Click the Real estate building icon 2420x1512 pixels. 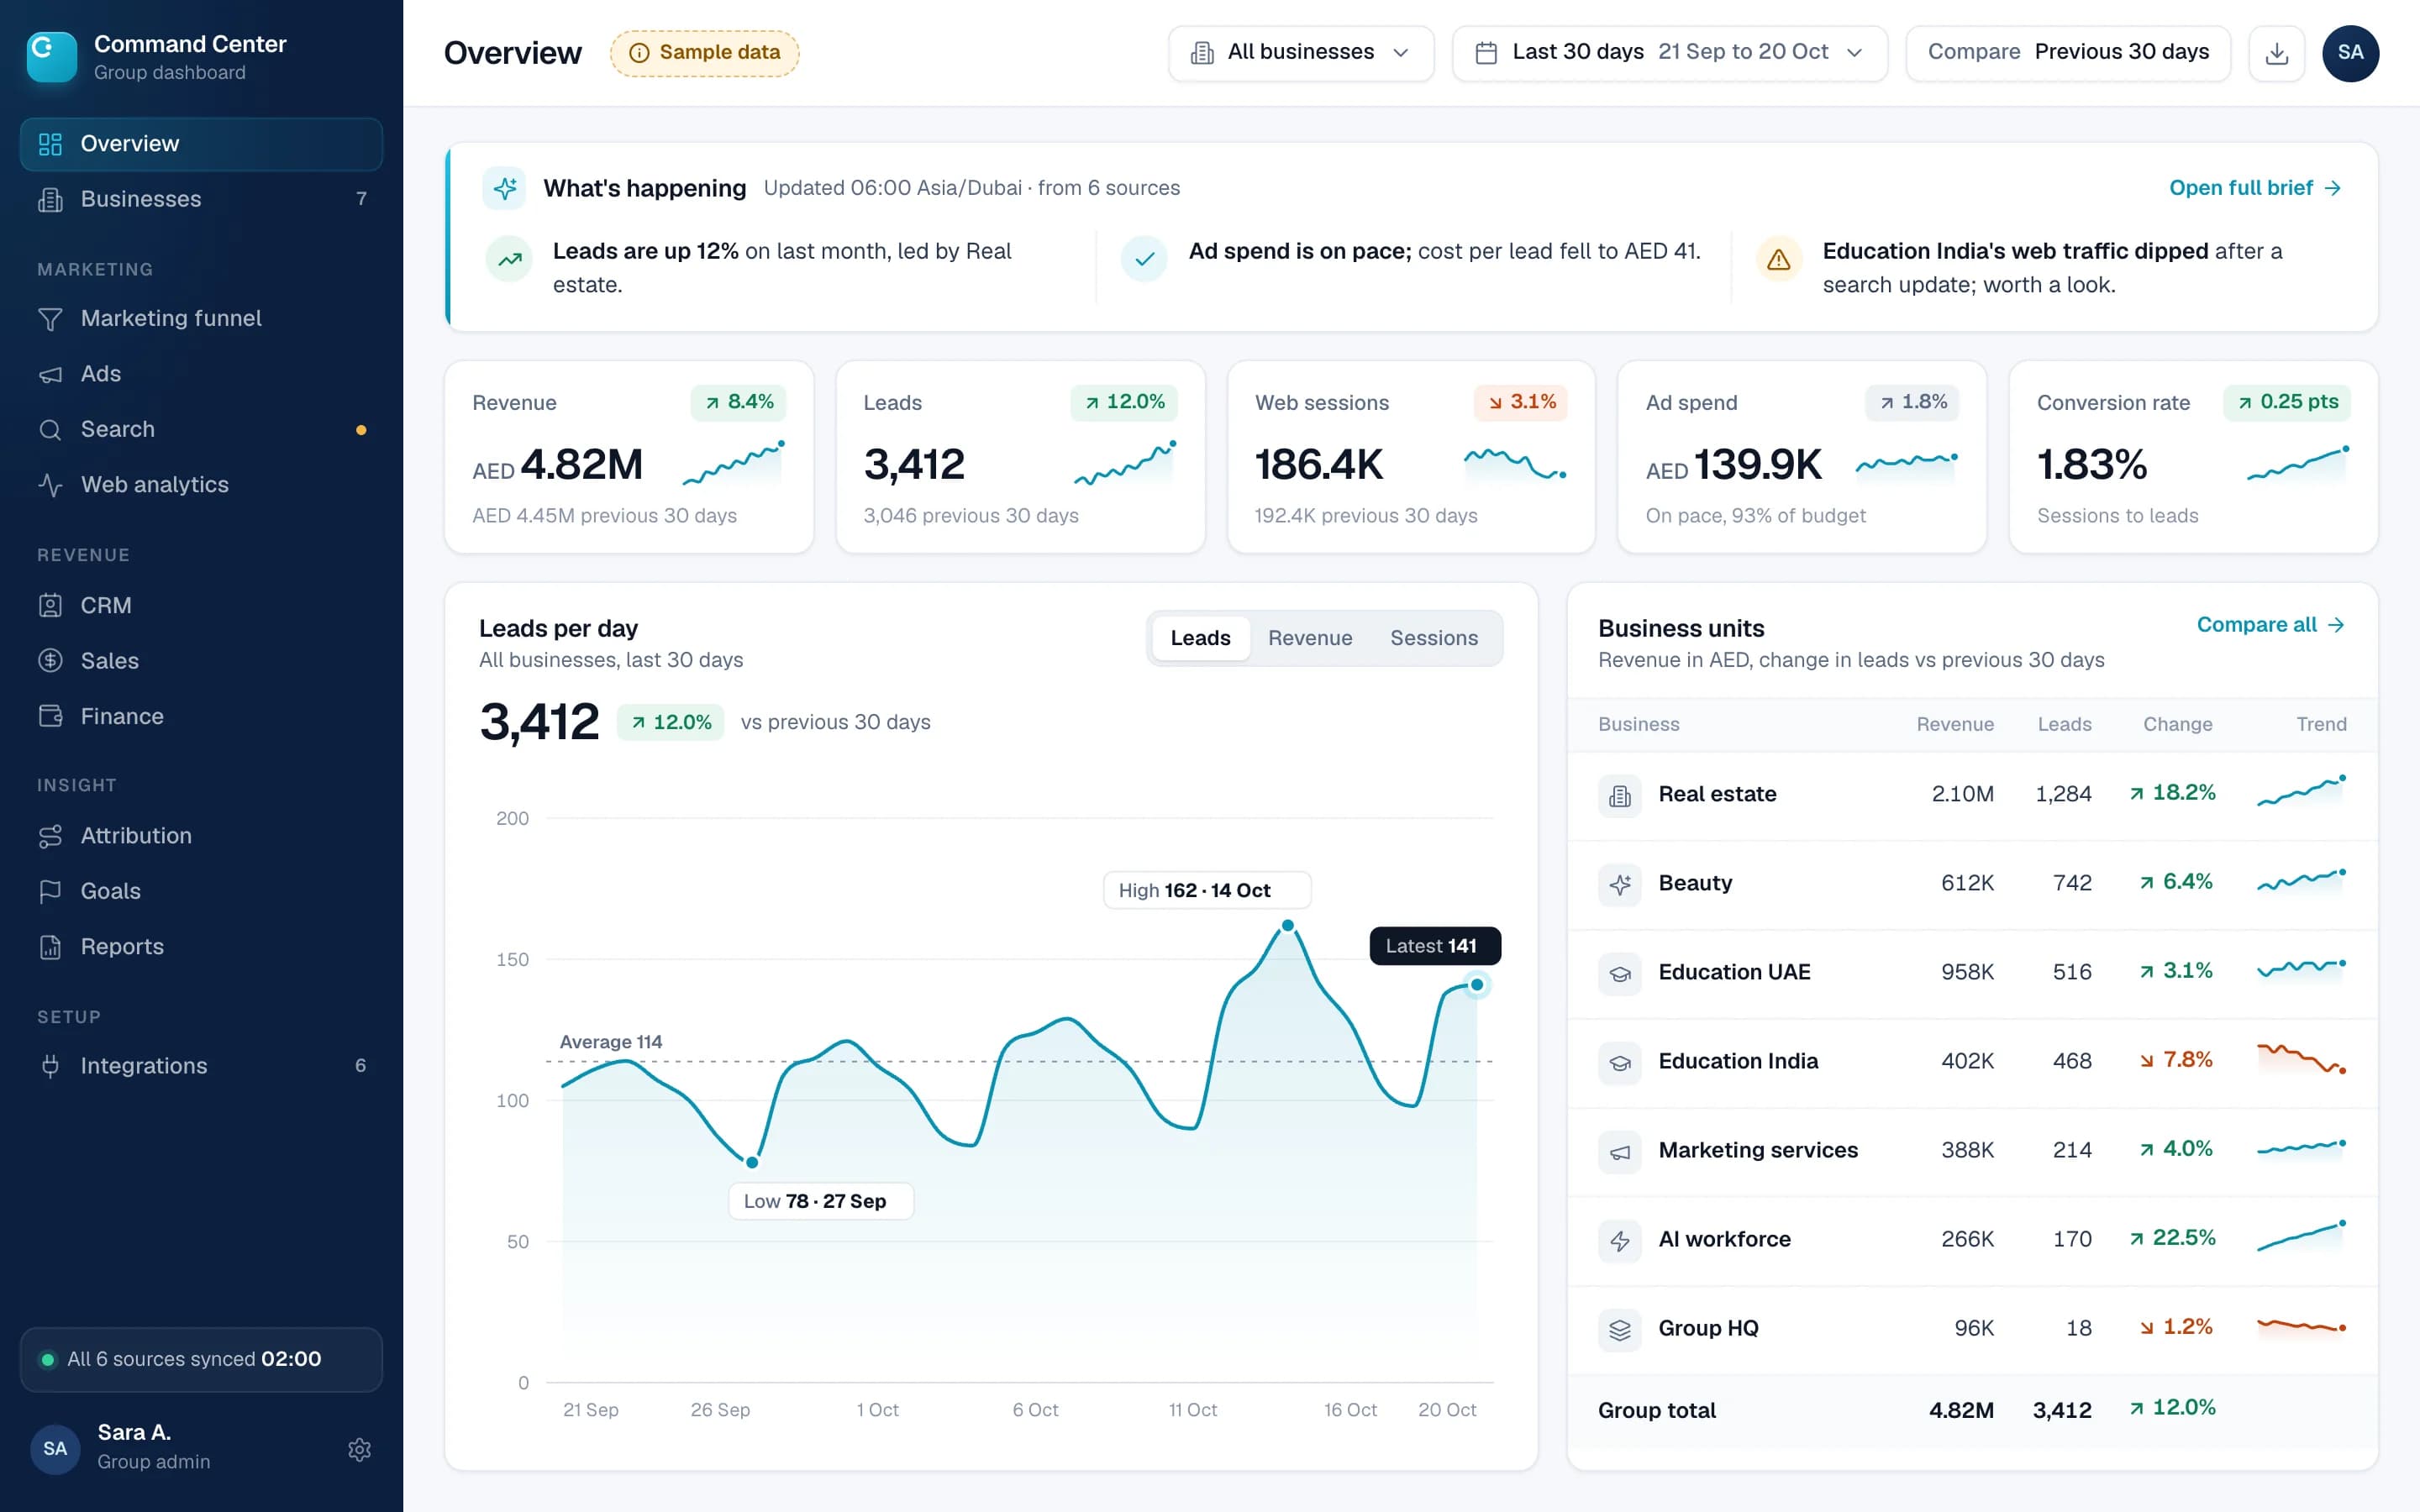pos(1619,796)
